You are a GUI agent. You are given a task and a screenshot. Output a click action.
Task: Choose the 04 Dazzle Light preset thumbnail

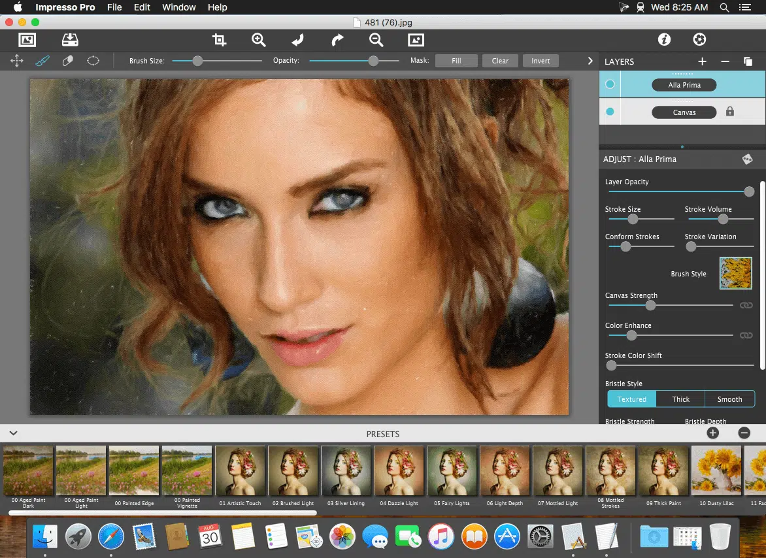click(x=399, y=472)
